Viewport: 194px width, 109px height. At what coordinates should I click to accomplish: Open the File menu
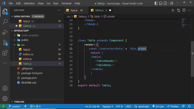(x=11, y=3)
